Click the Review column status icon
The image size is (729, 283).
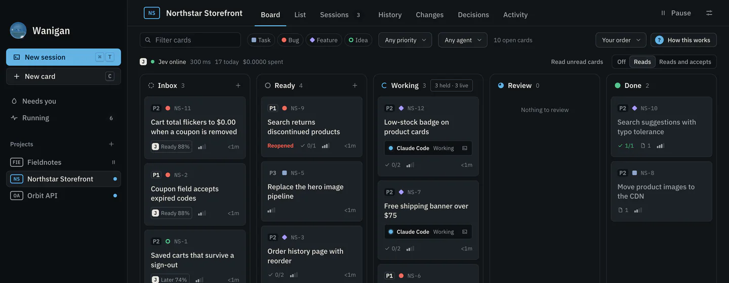pos(501,85)
